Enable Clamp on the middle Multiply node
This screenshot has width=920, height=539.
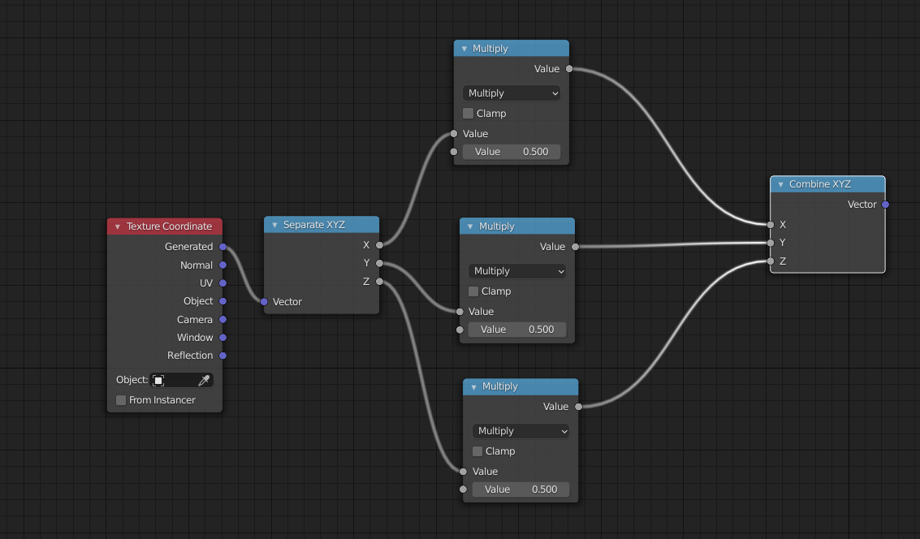(x=473, y=291)
